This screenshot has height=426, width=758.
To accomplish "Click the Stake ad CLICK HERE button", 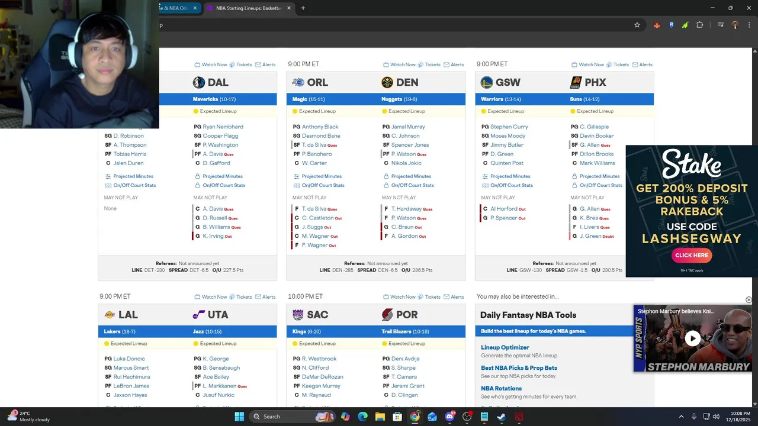I will point(691,256).
